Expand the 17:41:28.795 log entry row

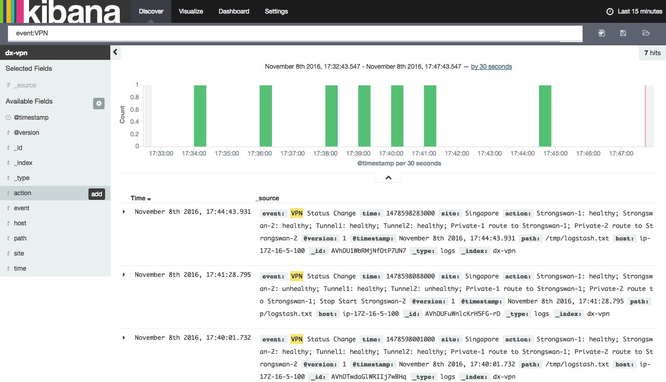tap(124, 275)
